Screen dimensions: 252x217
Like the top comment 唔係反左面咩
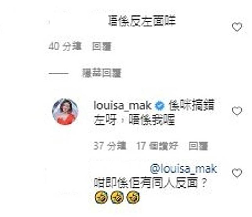tap(237, 27)
